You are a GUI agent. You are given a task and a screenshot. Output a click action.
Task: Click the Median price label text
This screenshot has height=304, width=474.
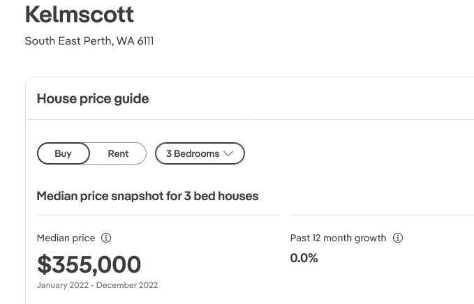pos(66,238)
